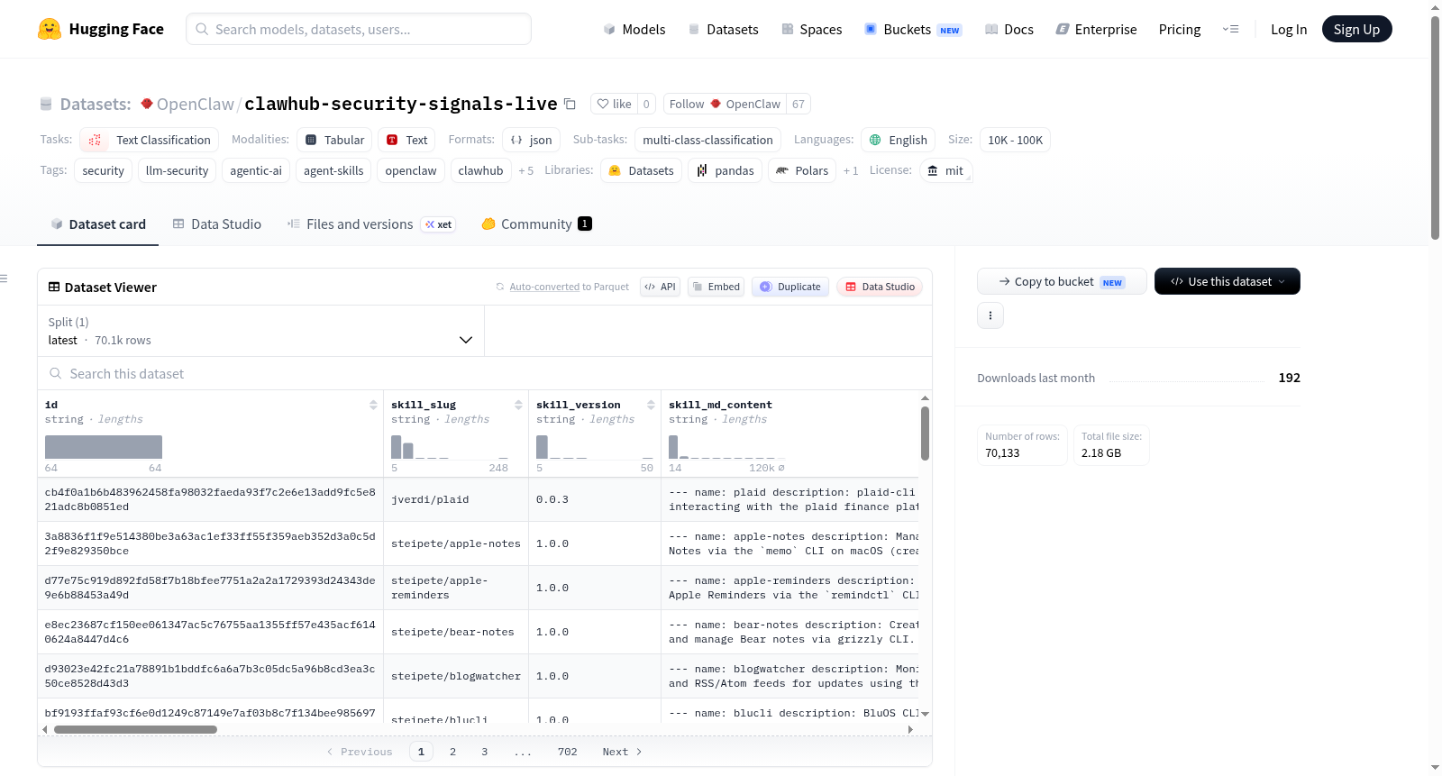The height and width of the screenshot is (776, 1442).
Task: Select the English language tag
Action: pos(899,140)
